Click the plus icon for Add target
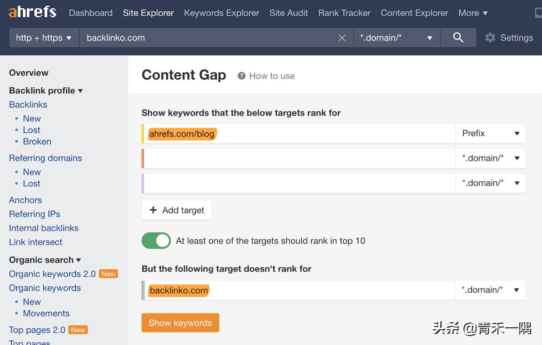Viewport: 542px width, 345px height. pos(153,210)
